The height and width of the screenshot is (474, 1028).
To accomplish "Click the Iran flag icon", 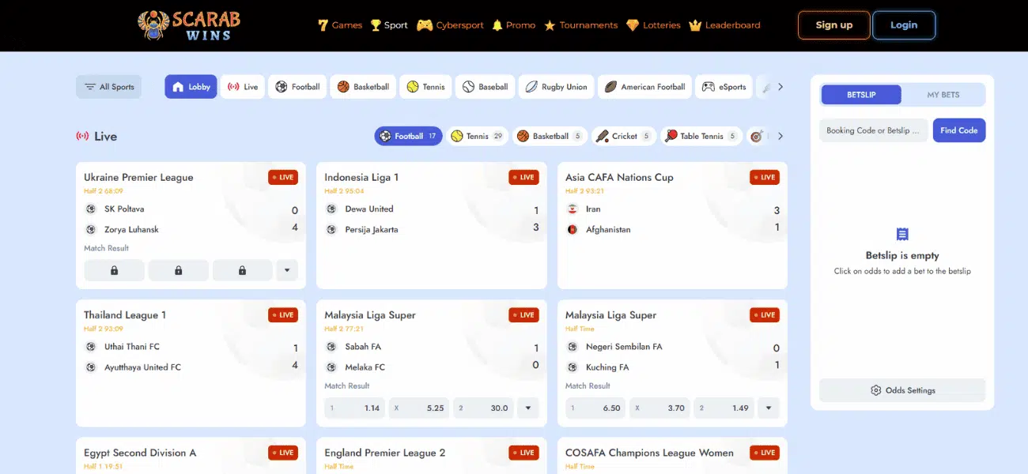I will [573, 209].
